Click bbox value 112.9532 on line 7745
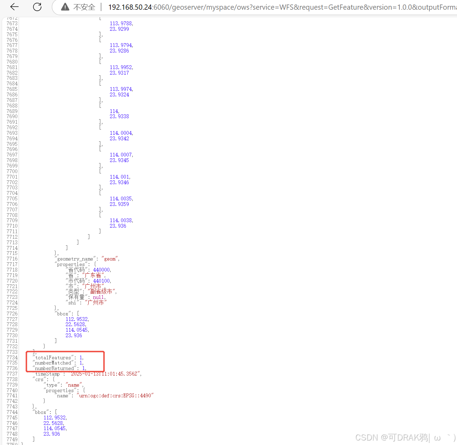457x445 pixels. tap(54, 418)
